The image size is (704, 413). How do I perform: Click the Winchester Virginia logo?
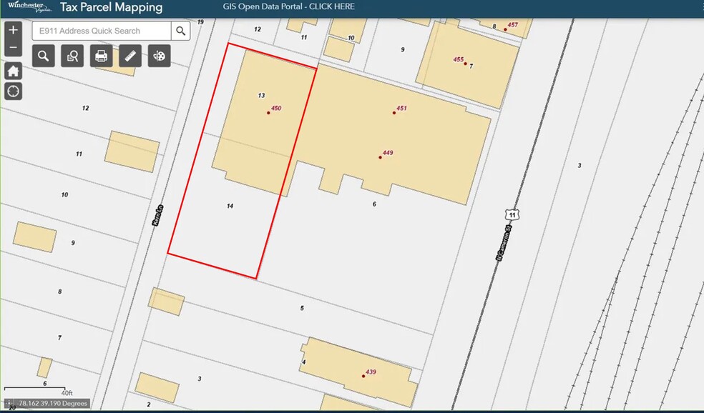click(30, 7)
